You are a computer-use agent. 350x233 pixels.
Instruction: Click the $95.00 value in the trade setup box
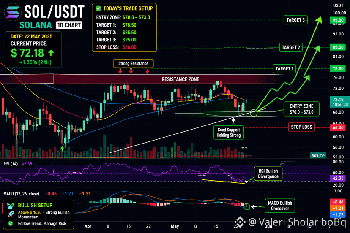129,40
